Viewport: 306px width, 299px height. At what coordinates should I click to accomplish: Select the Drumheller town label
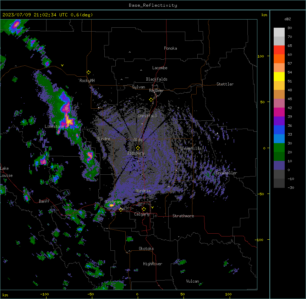pos(226,173)
